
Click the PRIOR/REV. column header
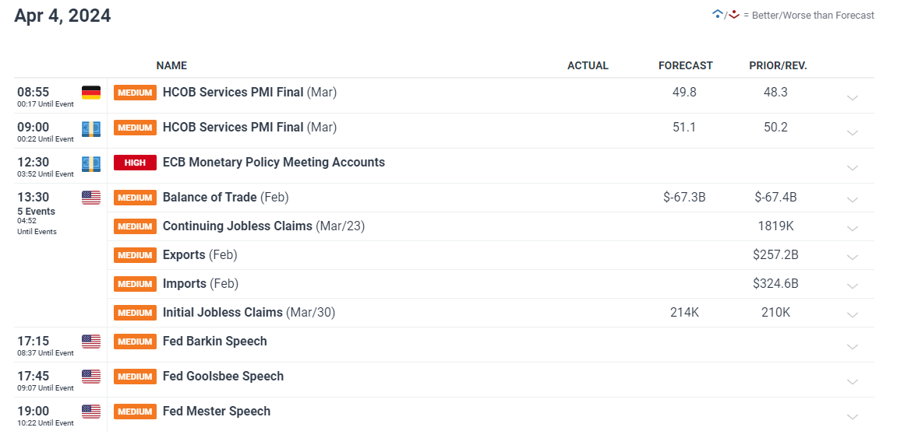click(x=778, y=65)
